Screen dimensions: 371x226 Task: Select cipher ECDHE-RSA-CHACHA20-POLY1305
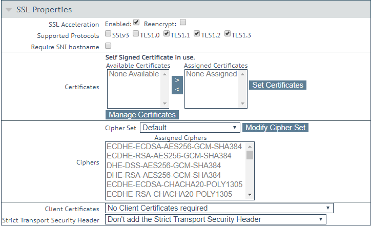click(170, 194)
